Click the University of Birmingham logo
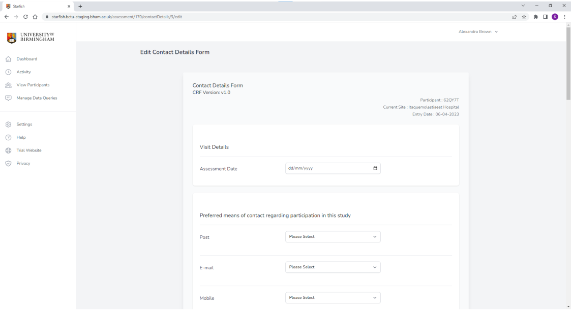This screenshot has height=310, width=571. tap(31, 38)
